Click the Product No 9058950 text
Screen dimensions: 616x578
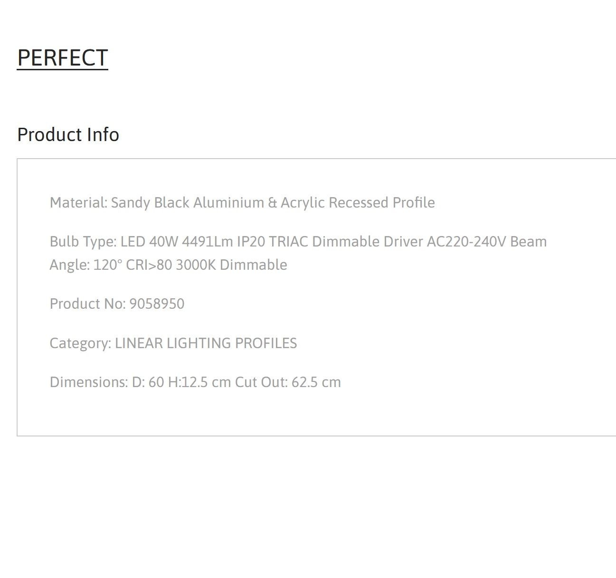pyautogui.click(x=117, y=303)
